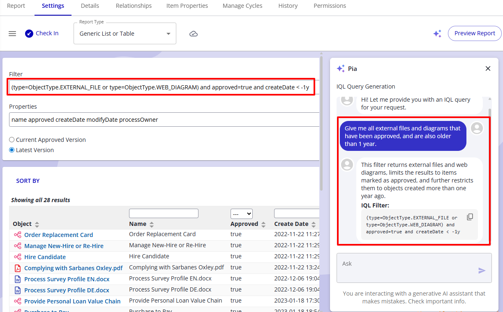
Task: Open the Manage Cycles tab
Action: (x=242, y=6)
